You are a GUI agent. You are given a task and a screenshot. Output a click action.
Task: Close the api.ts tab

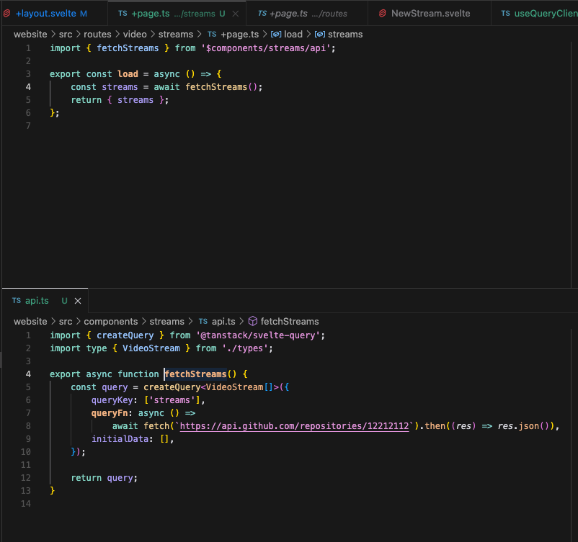coord(78,301)
